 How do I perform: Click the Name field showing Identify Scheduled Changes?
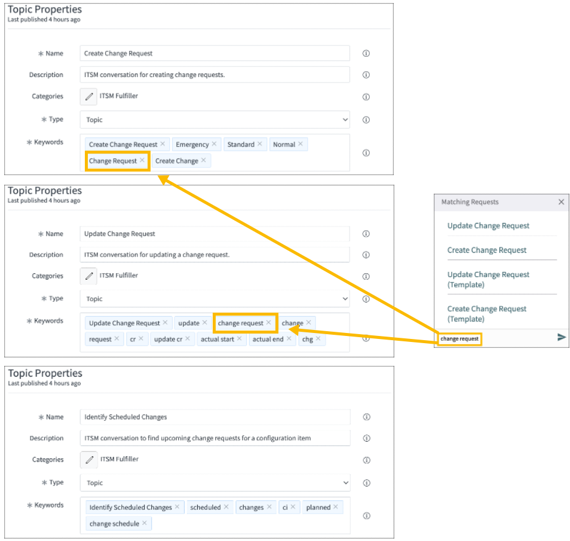tap(215, 417)
